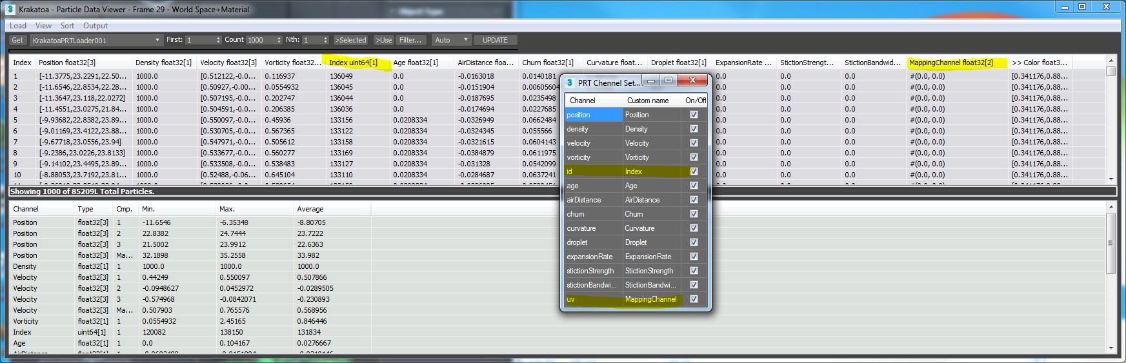Click the On/Off column header
This screenshot has width=1126, height=363.
pos(694,101)
